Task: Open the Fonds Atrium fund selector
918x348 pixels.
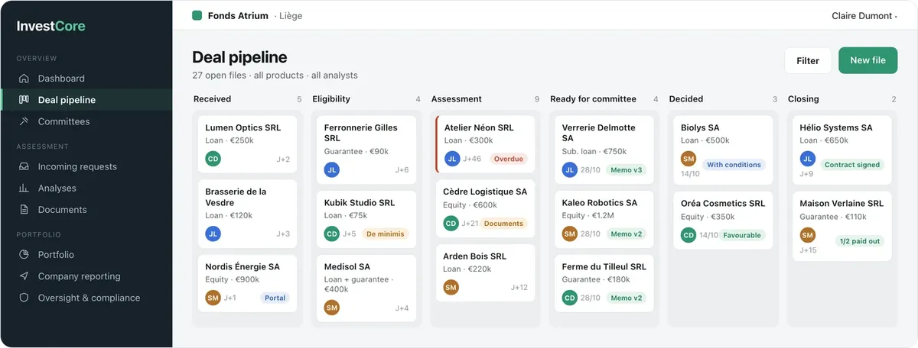Action: pos(247,15)
